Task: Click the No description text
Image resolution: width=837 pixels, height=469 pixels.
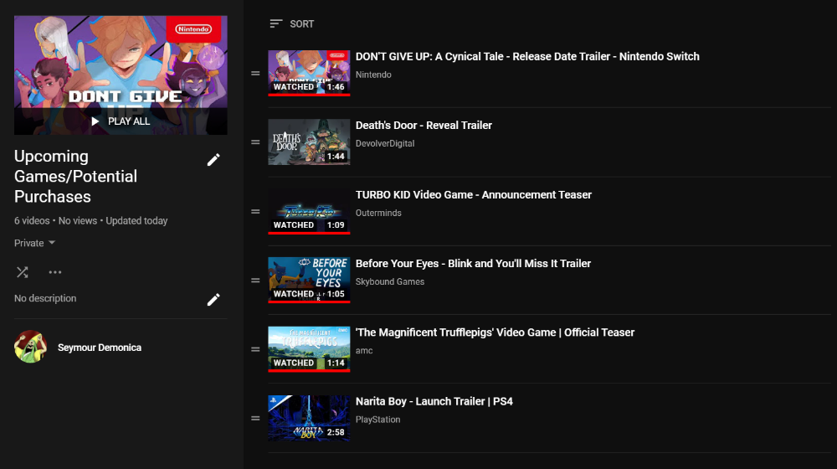Action: 45,299
